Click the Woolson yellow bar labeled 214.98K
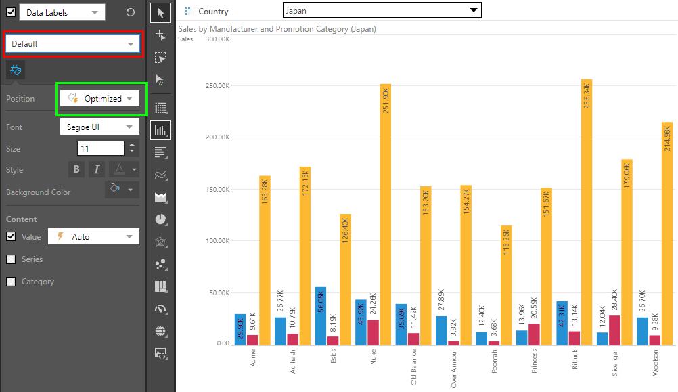Viewport: 678px width, 392px height. [667, 234]
